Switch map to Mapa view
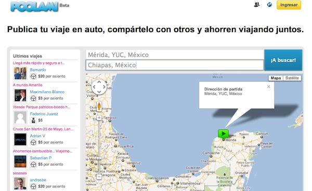 [276, 78]
